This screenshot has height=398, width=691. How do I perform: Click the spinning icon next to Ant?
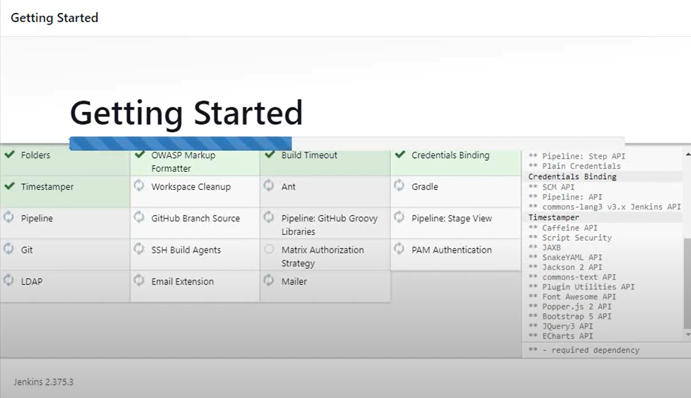point(269,186)
